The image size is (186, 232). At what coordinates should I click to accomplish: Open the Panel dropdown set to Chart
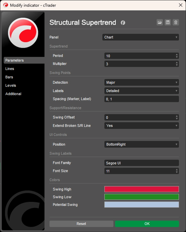tap(141, 37)
